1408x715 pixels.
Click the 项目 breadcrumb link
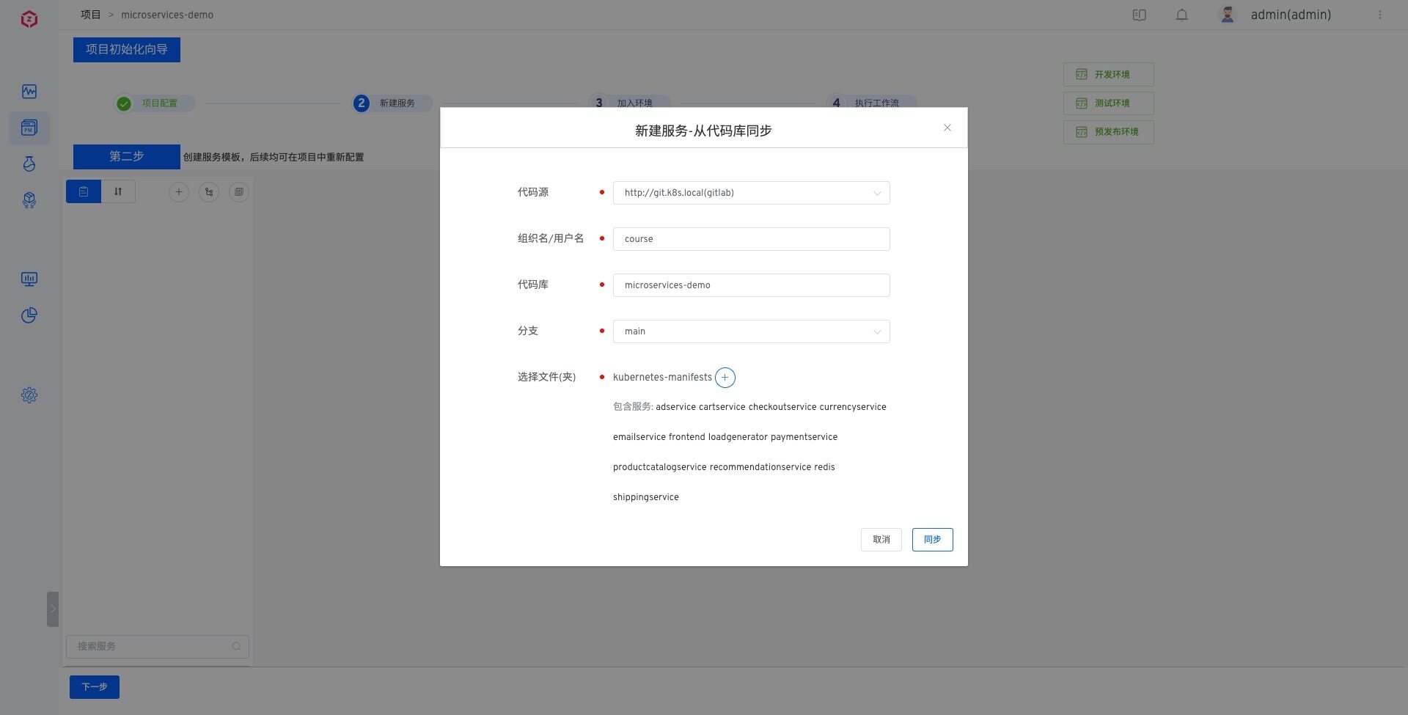click(x=90, y=15)
